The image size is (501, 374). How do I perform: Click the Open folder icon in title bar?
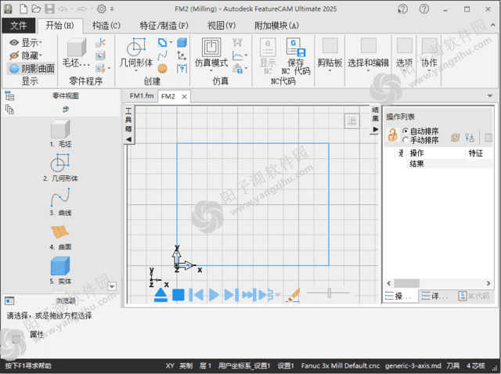point(36,9)
